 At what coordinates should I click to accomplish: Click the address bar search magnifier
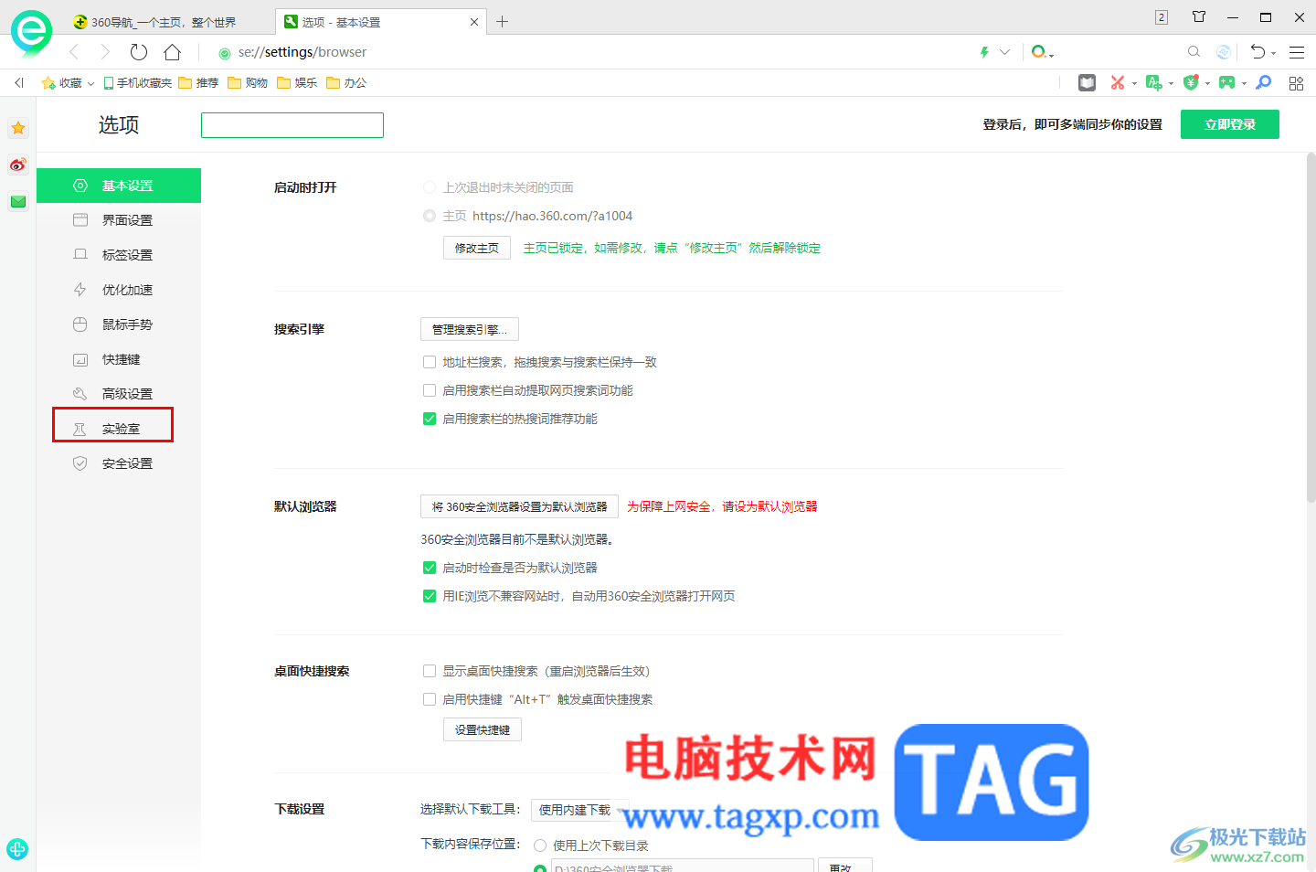[x=1194, y=52]
